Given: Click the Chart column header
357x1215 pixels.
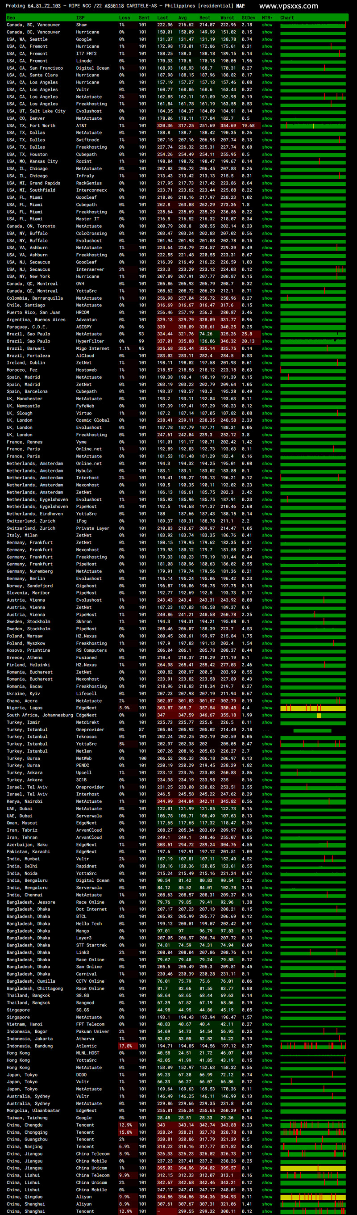Looking at the screenshot, I should (x=287, y=18).
